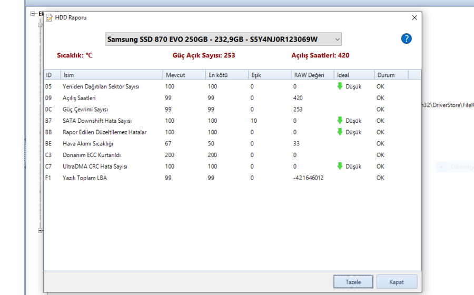Click ID cell C7
Viewport: 474px width, 295px height.
[x=48, y=166]
